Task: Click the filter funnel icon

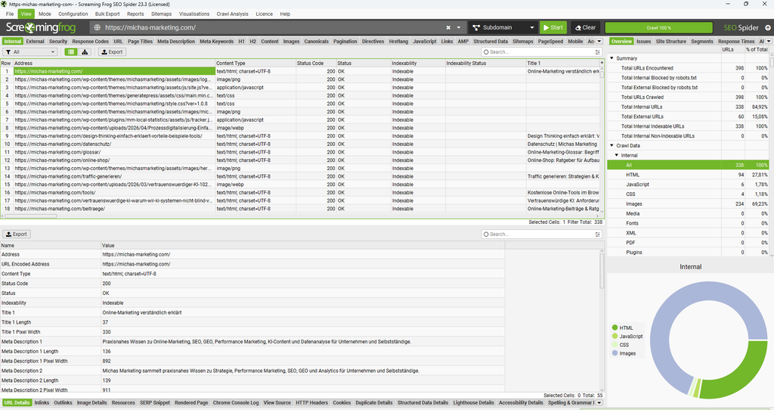Action: click(x=8, y=52)
